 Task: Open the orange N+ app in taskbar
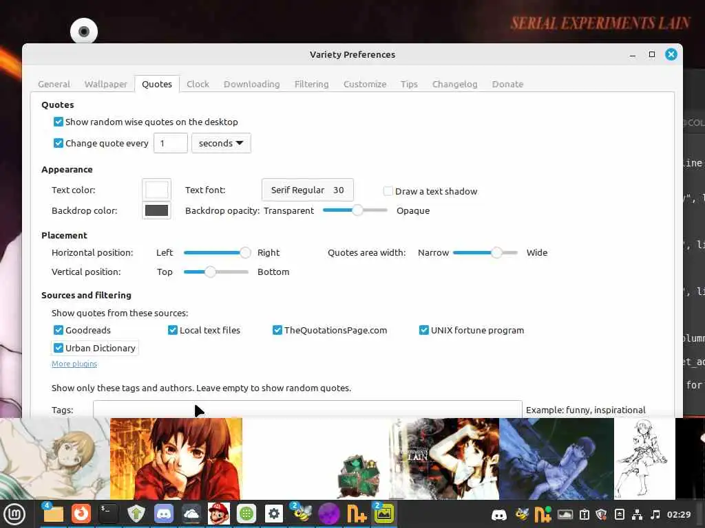(357, 514)
